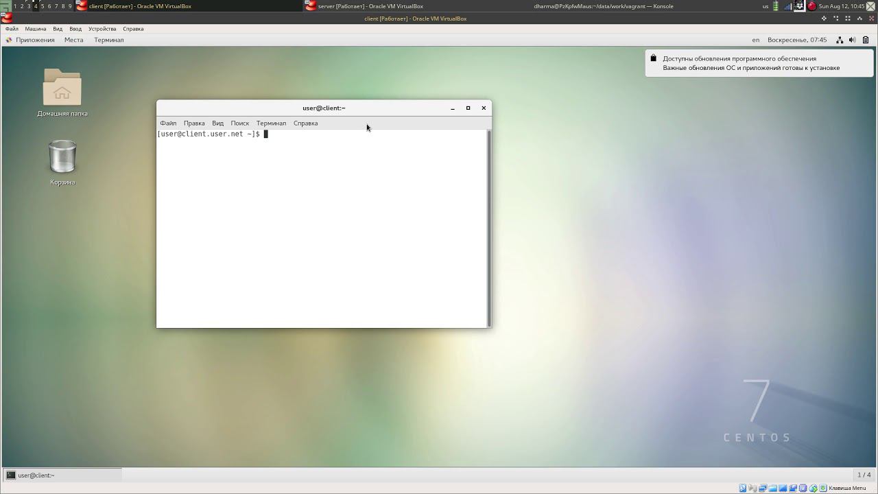Click VirtualBox hard disk activity indicator
This screenshot has width=878, height=494.
(743, 488)
